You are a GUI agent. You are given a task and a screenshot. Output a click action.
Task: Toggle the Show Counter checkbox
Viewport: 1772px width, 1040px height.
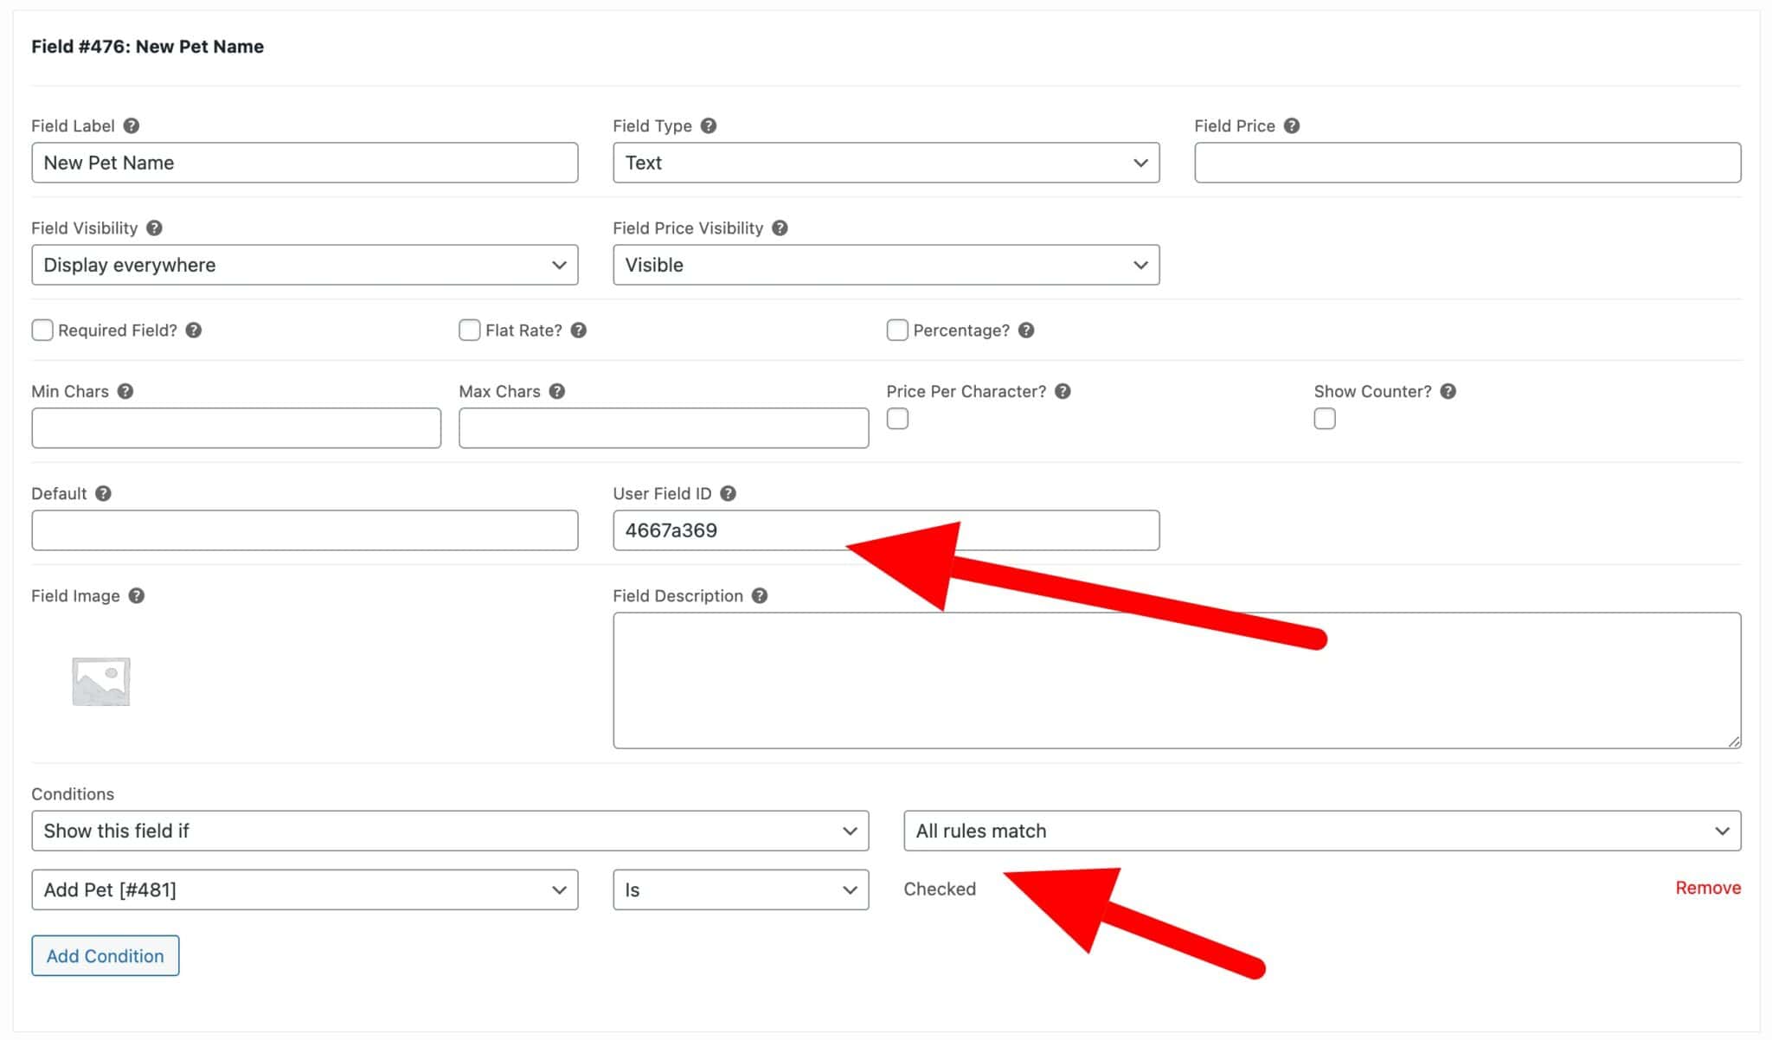[1325, 419]
